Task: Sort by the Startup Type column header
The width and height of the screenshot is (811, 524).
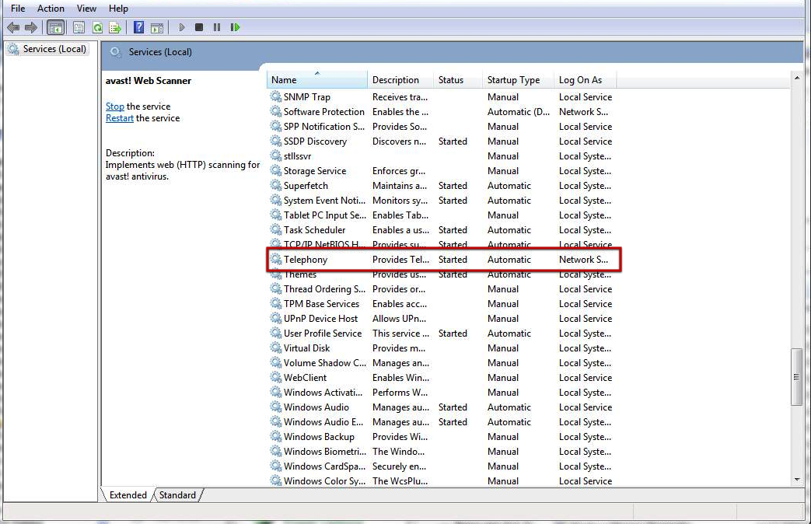Action: coord(513,80)
